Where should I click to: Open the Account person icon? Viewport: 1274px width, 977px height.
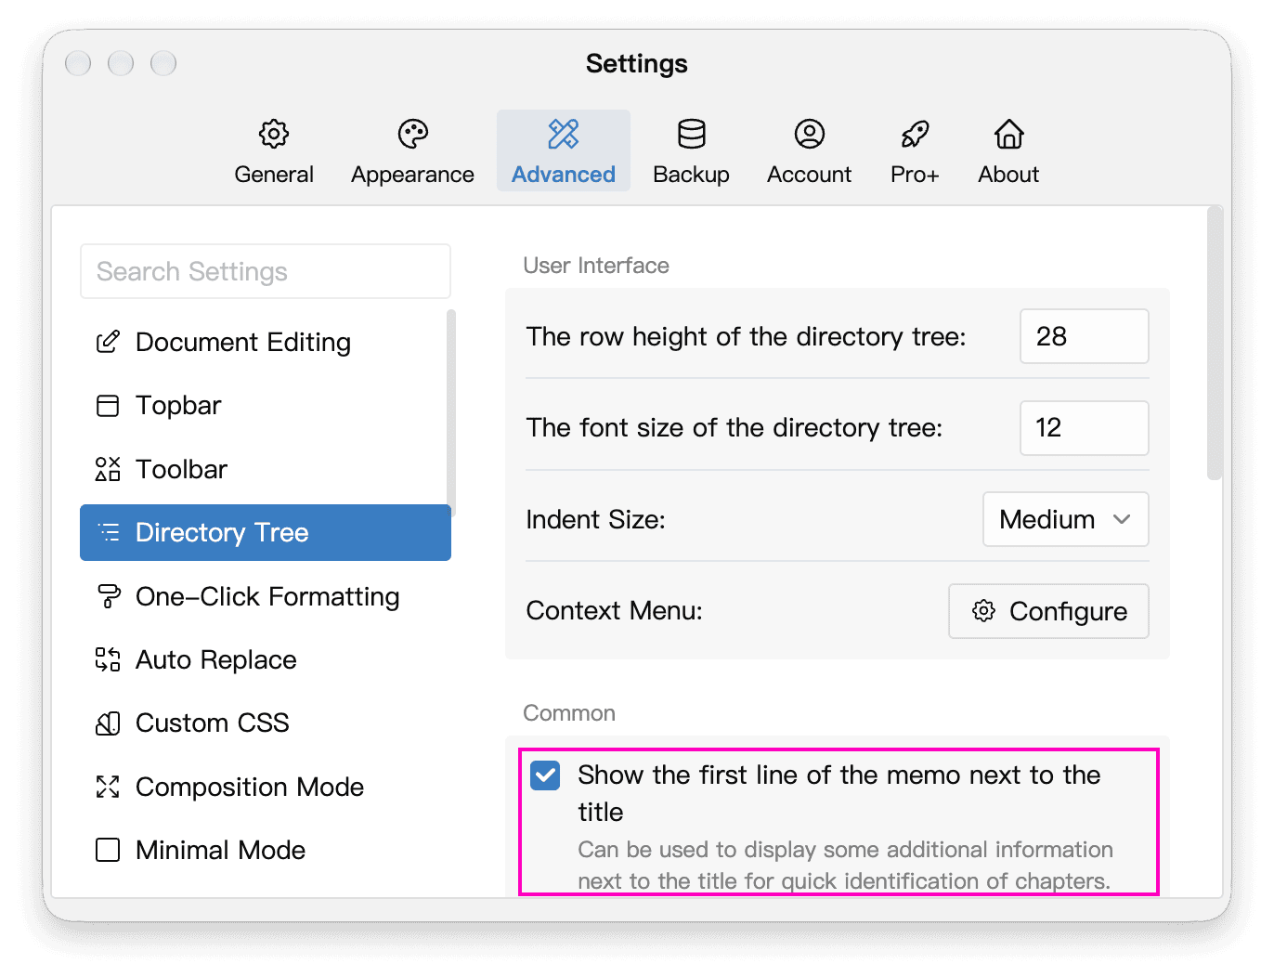pos(810,134)
